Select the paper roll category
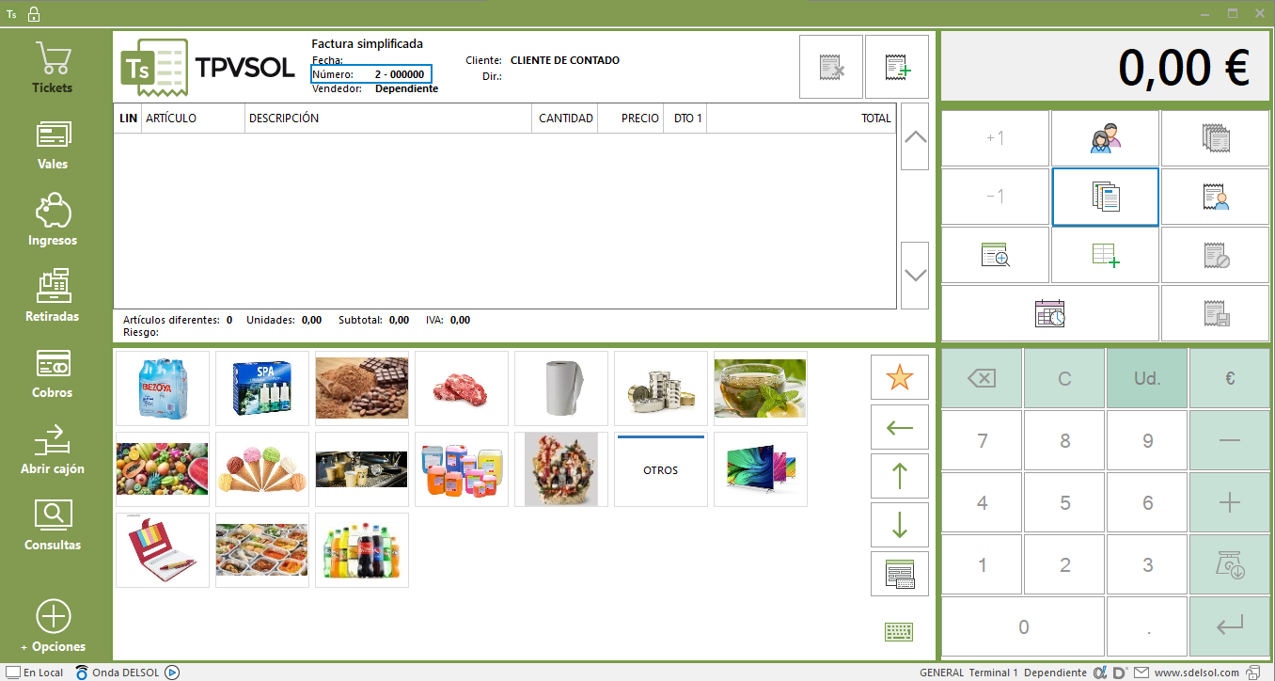The height and width of the screenshot is (681, 1275). 561,388
